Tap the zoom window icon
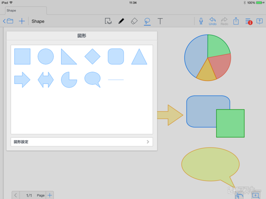 coord(256,195)
